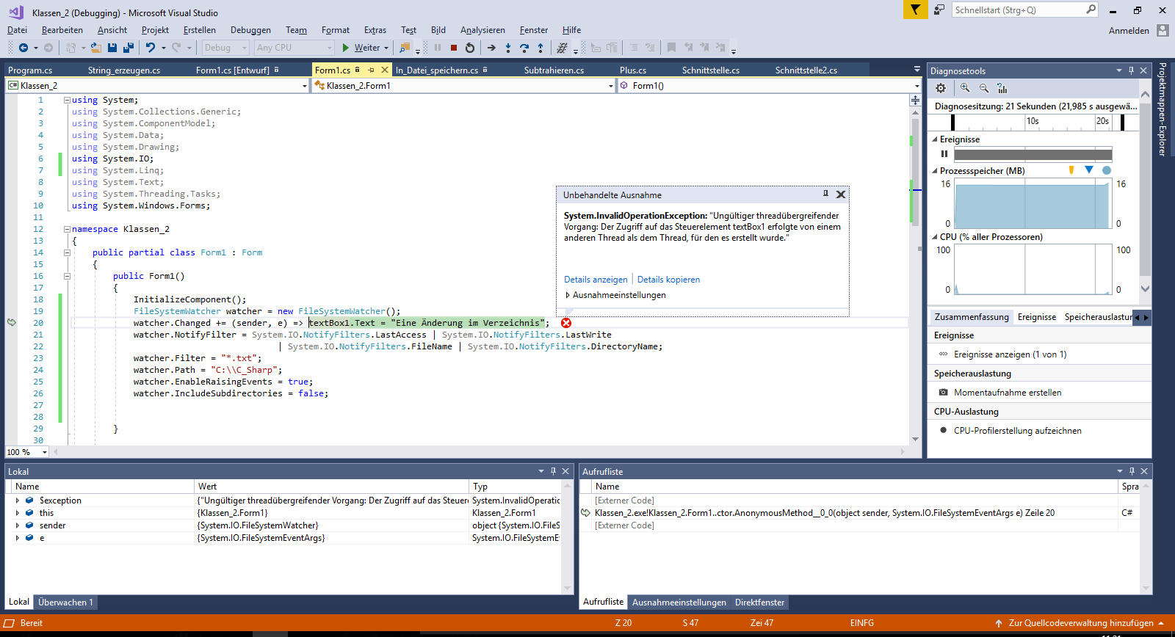Click the zoom out magnifier in Diagnosetools

pyautogui.click(x=984, y=88)
